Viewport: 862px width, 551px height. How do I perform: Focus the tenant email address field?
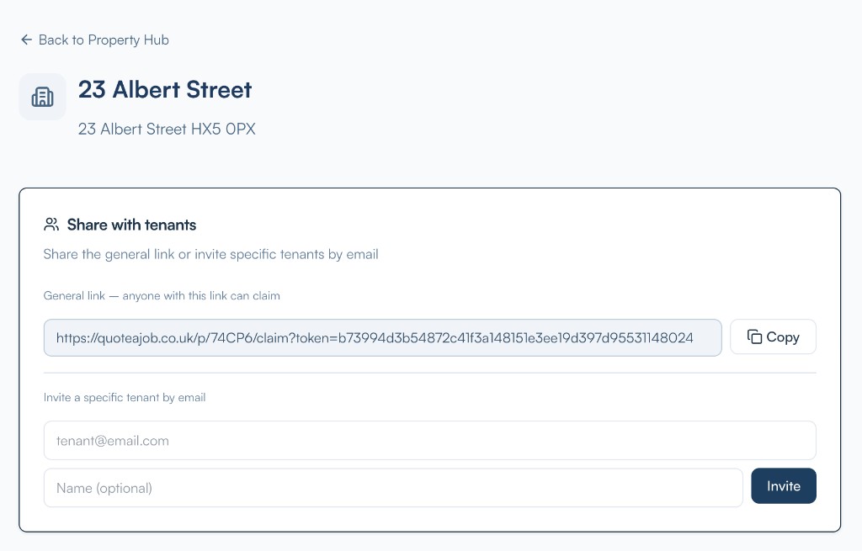(x=429, y=440)
